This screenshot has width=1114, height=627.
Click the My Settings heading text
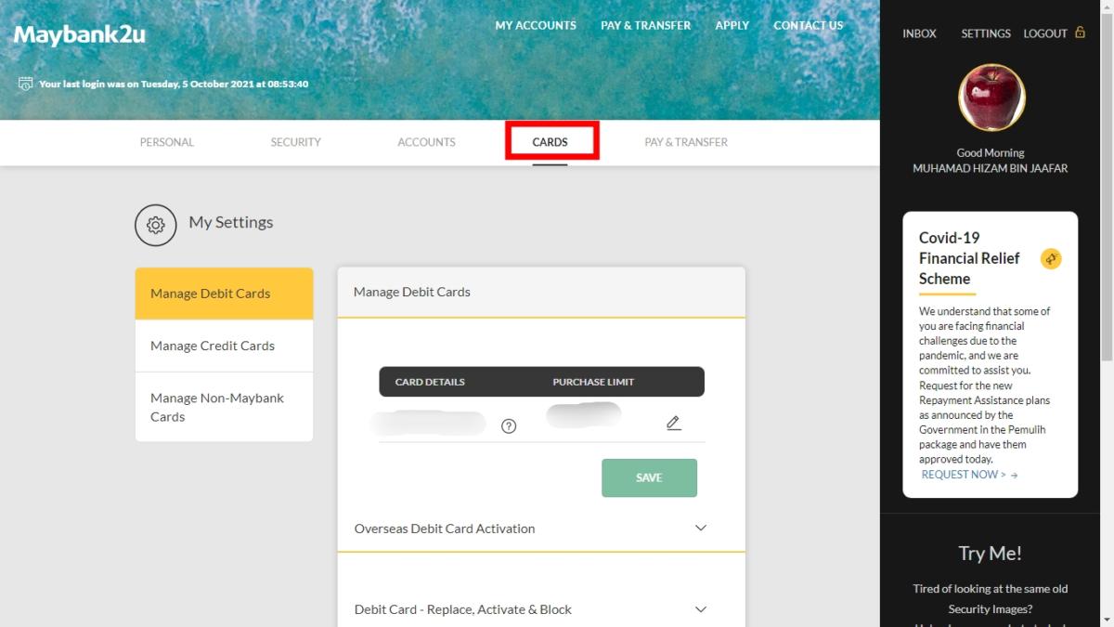(x=231, y=222)
